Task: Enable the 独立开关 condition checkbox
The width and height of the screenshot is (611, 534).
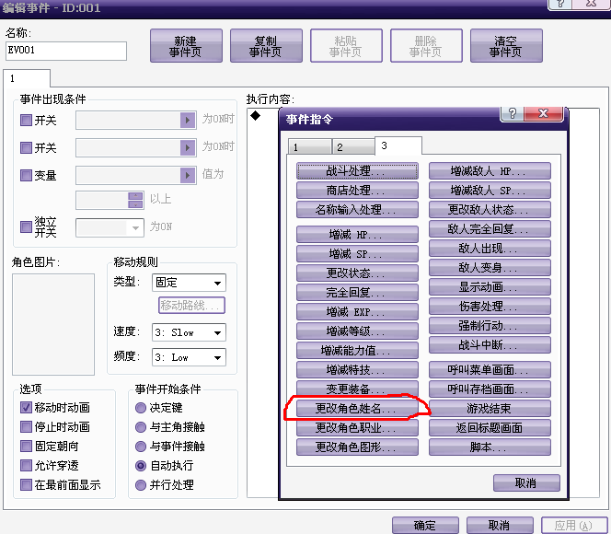Action: coord(26,226)
